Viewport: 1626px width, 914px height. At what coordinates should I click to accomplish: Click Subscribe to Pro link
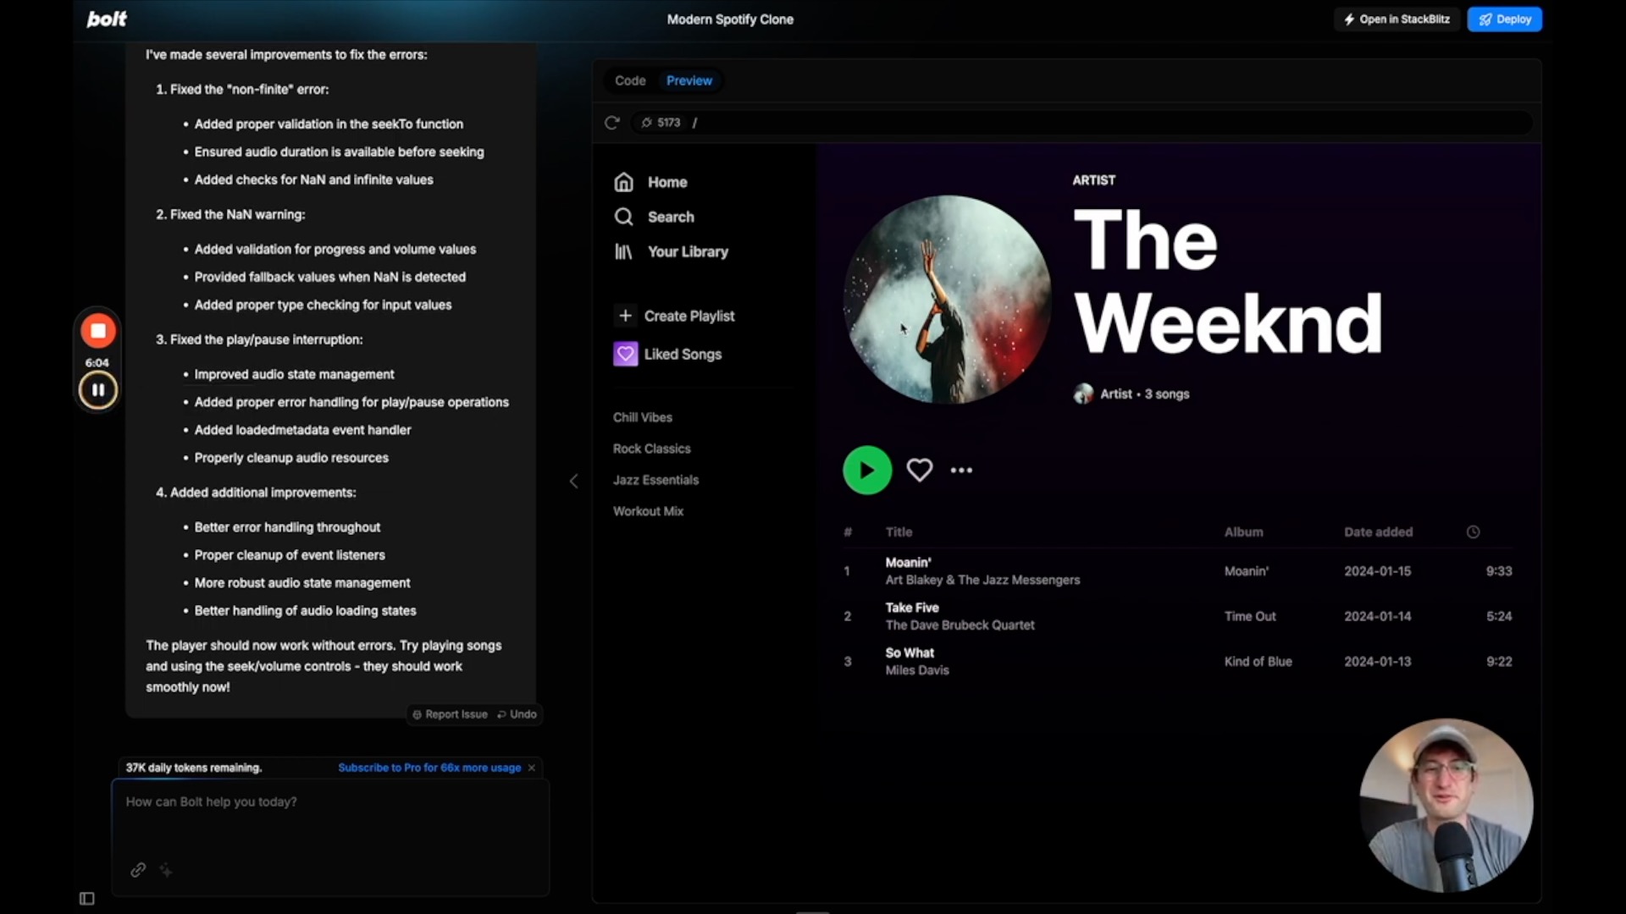(x=429, y=768)
